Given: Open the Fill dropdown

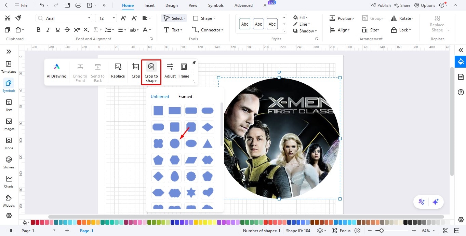Looking at the screenshot, I should (x=301, y=17).
